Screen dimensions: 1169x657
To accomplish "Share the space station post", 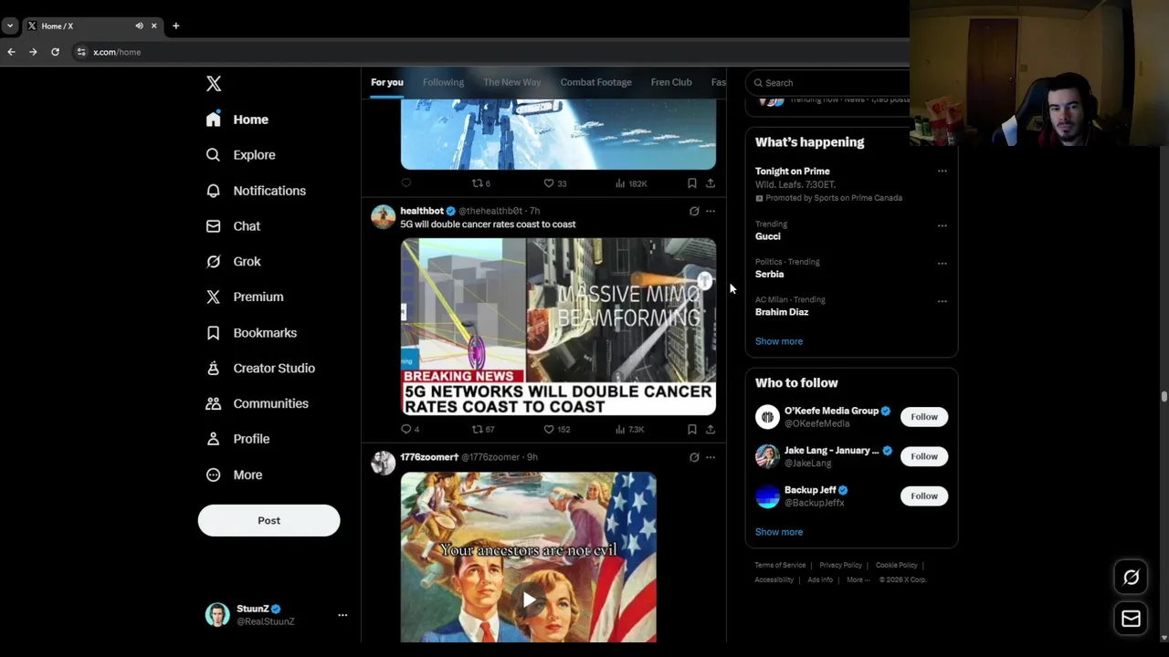I will (x=711, y=183).
